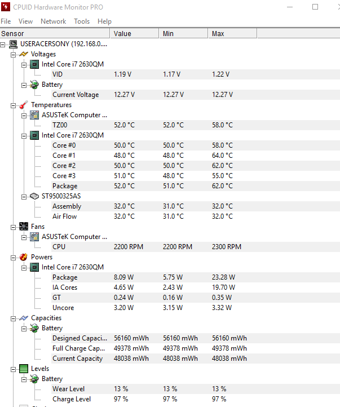Viewport: 340px width, 407px height.
Task: Click the Capacities graph icon
Action: coord(24,318)
